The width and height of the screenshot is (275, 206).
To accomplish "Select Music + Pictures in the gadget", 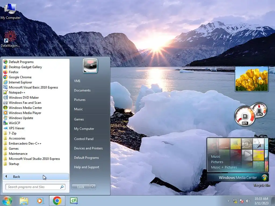I will (224, 167).
